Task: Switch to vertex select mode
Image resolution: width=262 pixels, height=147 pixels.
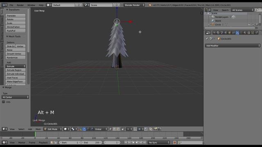Action: pyautogui.click(x=111, y=129)
